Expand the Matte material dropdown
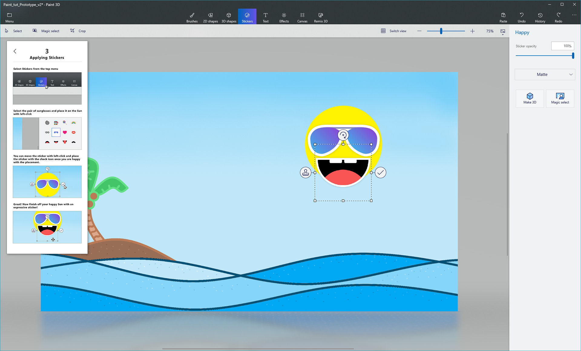The height and width of the screenshot is (351, 581). click(x=545, y=75)
